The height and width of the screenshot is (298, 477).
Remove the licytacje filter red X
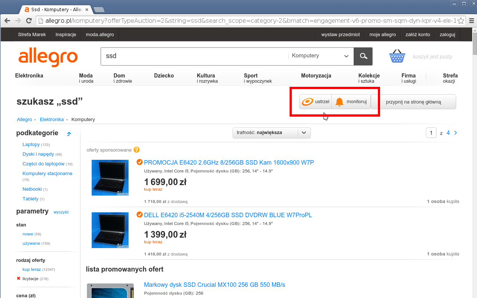(x=19, y=278)
